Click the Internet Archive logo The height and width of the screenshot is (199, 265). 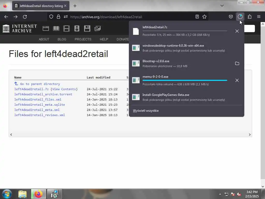tap(20, 29)
